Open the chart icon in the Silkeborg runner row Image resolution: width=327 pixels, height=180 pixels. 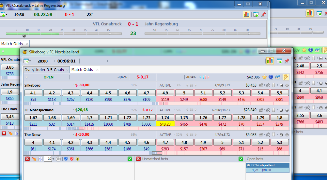pyautogui.click(x=261, y=85)
